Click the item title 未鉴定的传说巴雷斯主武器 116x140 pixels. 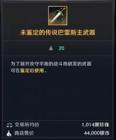tap(58, 33)
